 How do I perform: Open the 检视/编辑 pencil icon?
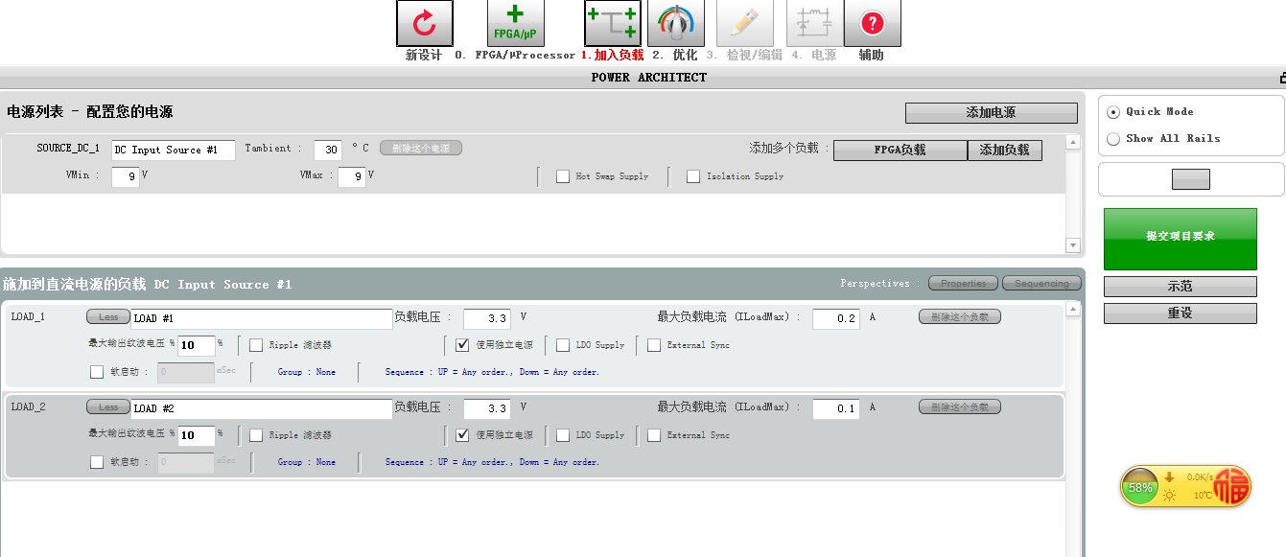tap(745, 23)
